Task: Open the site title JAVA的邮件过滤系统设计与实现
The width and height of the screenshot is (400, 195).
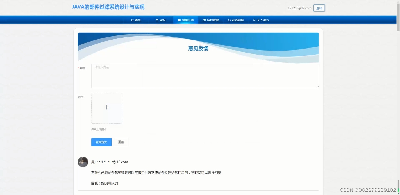Action: click(x=108, y=7)
